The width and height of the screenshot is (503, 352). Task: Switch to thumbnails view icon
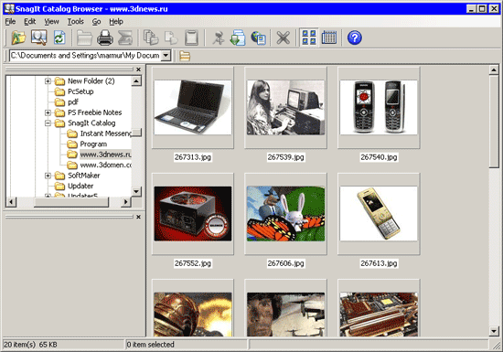309,37
